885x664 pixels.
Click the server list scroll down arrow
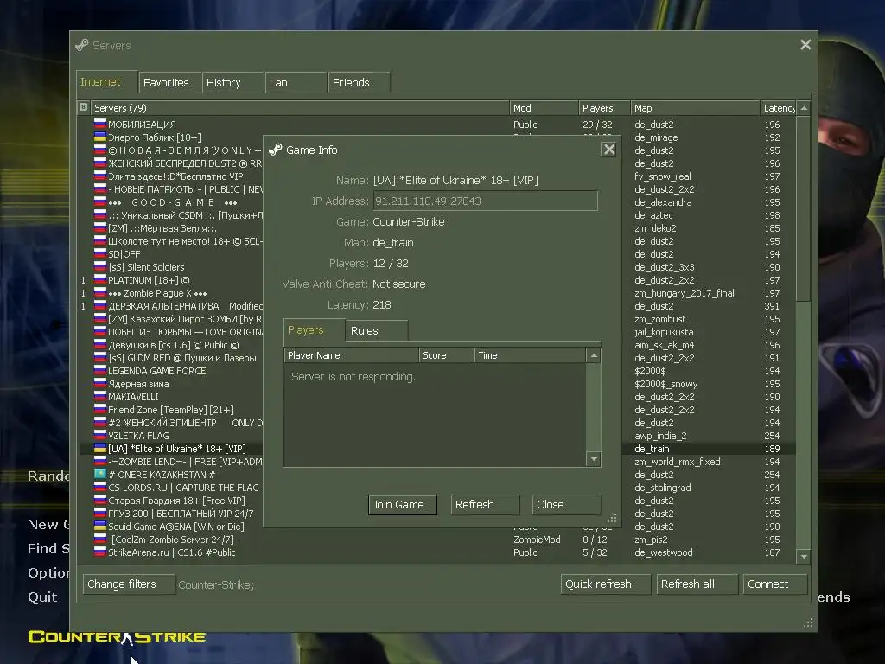tap(805, 557)
